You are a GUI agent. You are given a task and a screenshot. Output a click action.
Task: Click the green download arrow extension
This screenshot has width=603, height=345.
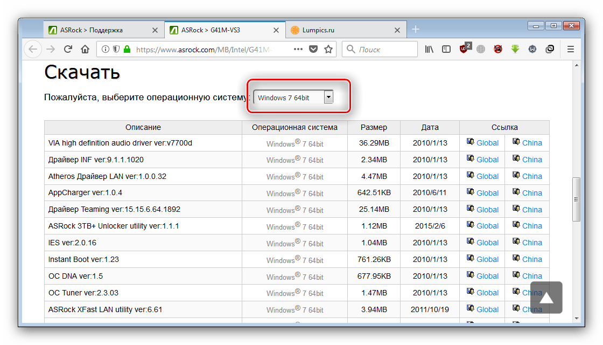tap(515, 49)
